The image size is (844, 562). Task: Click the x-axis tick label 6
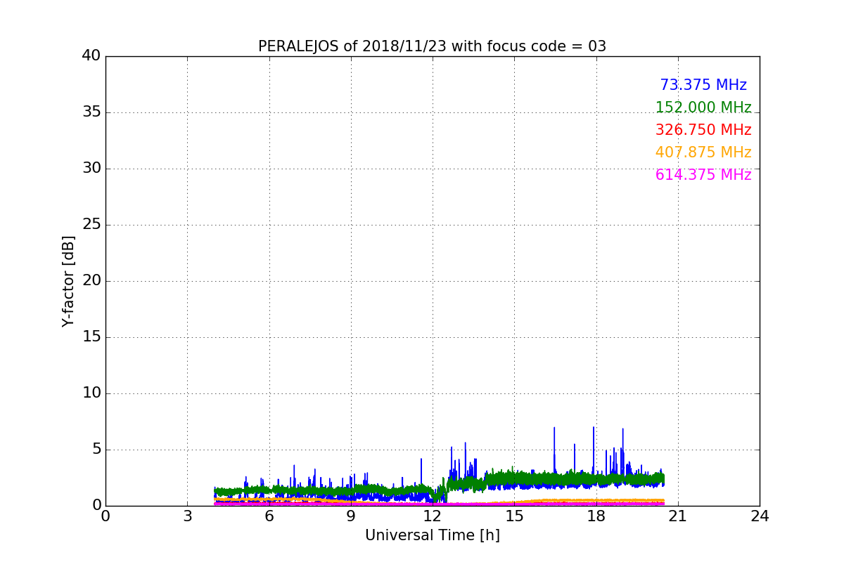[x=269, y=516]
